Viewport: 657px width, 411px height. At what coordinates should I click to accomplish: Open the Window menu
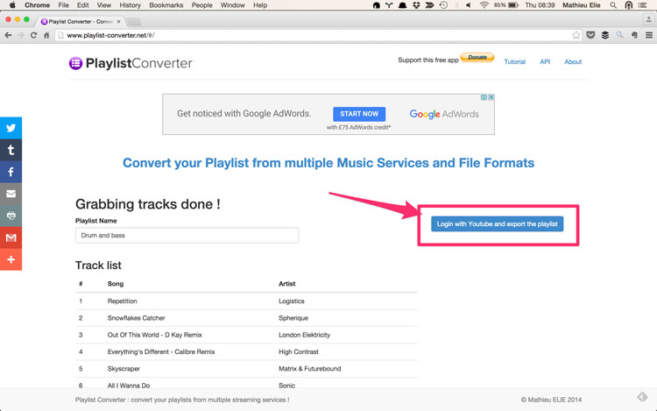pyautogui.click(x=232, y=5)
